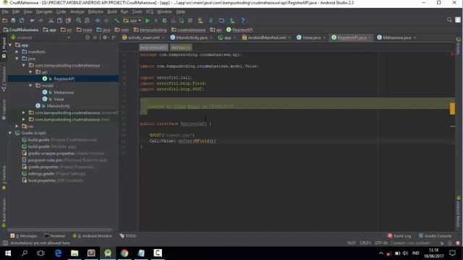This screenshot has width=463, height=260.
Task: Click CrudMahasiswa in the breadcrumb bar
Action: pyautogui.click(x=21, y=30)
